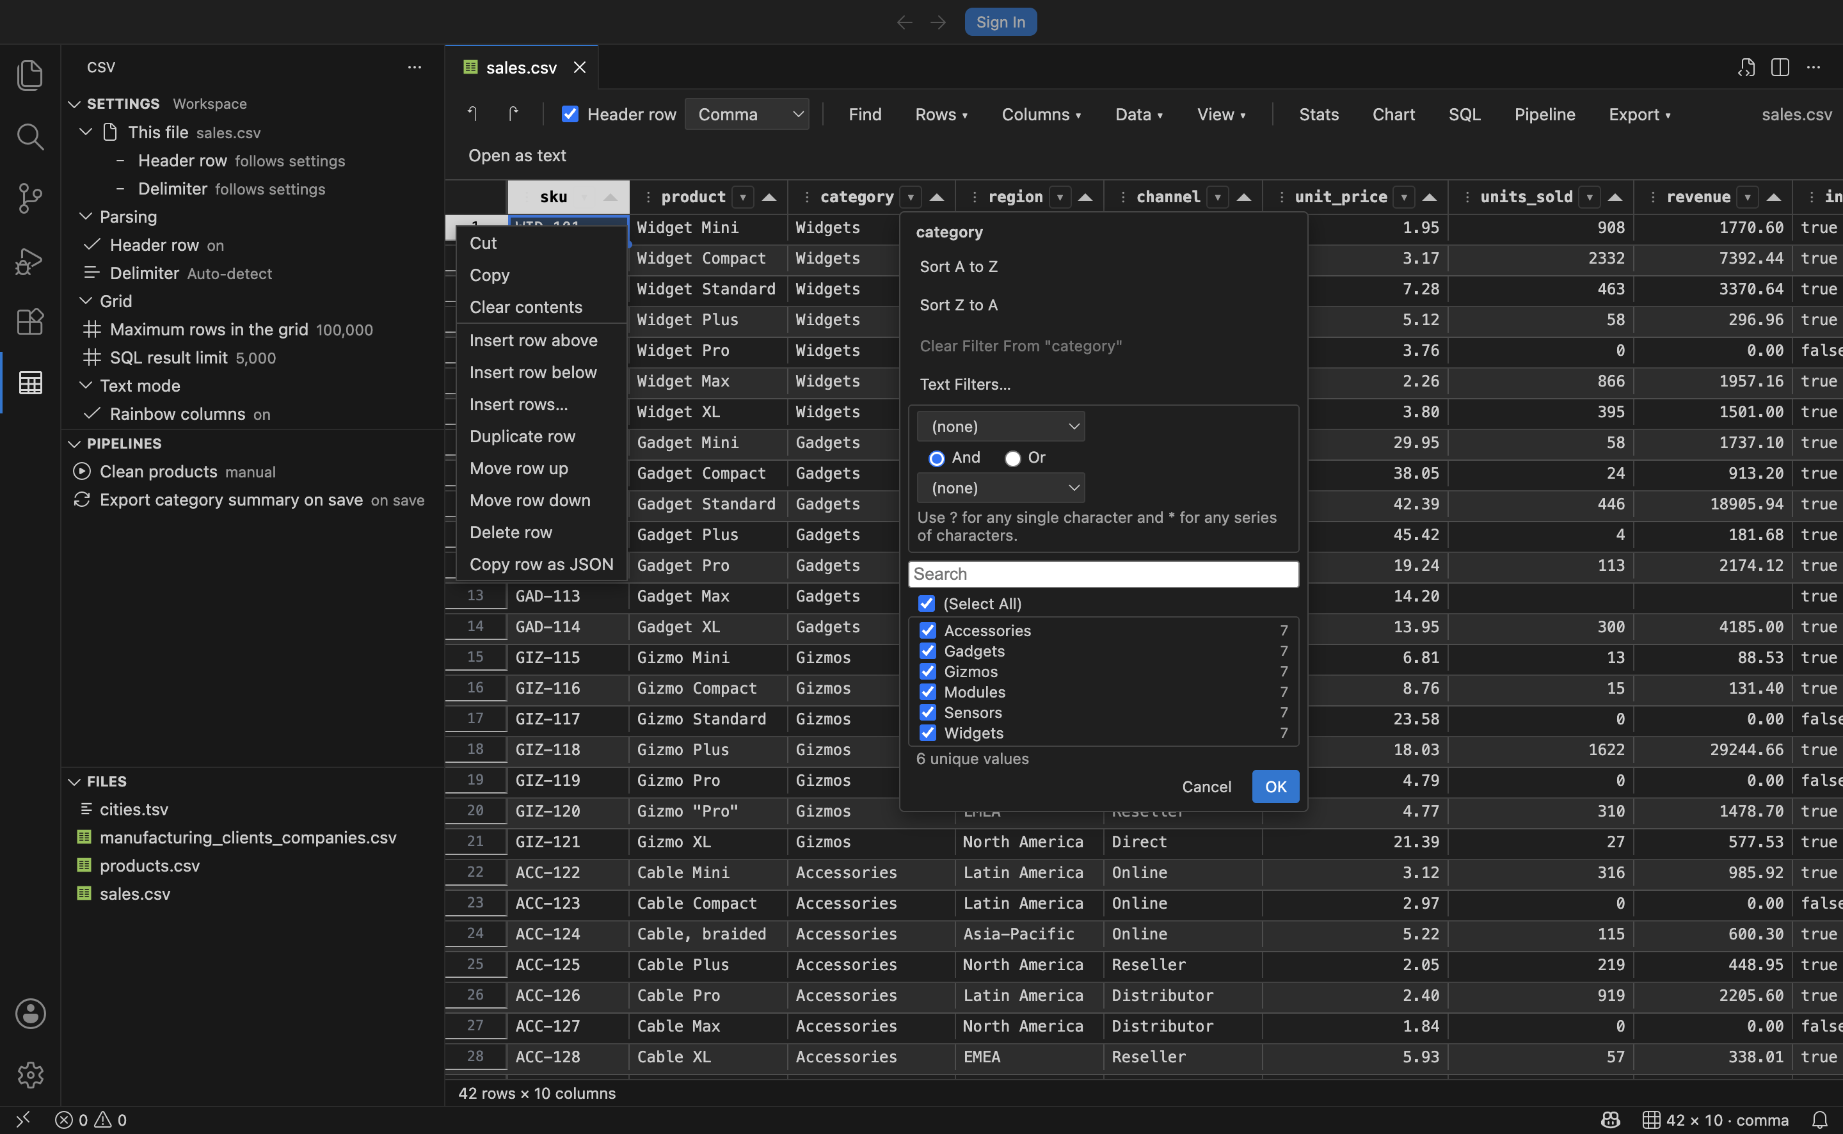Image resolution: width=1843 pixels, height=1134 pixels.
Task: Choose Insert row above from context menu
Action: 533,340
